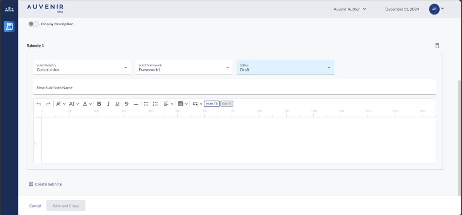Click the Bold formatting icon
This screenshot has width=462, height=215.
point(99,104)
